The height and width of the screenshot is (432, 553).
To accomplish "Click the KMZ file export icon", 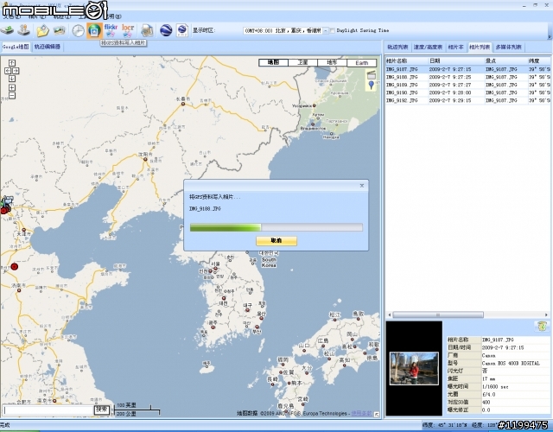I will [182, 30].
